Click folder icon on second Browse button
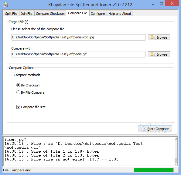This screenshot has height=175, width=181. click(x=153, y=54)
